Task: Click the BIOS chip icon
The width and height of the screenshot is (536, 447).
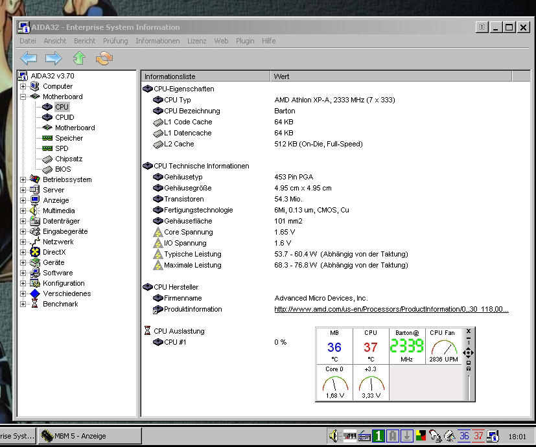Action: (x=47, y=169)
